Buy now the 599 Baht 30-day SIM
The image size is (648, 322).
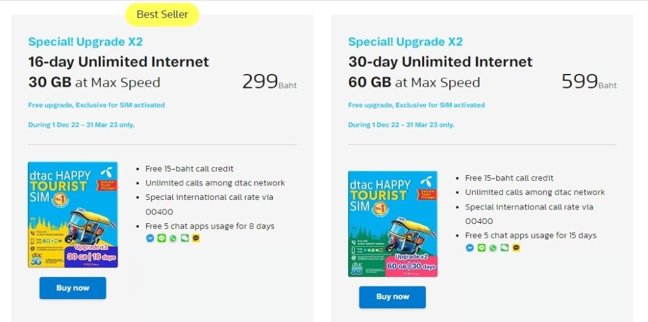coord(392,297)
